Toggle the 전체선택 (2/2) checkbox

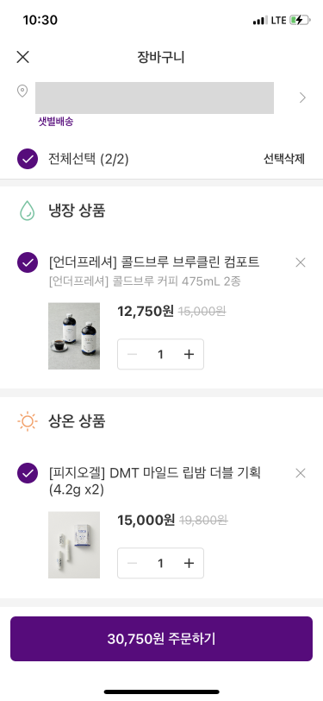(x=28, y=159)
